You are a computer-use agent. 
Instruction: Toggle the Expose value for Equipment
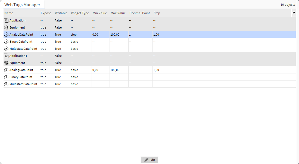[43, 27]
